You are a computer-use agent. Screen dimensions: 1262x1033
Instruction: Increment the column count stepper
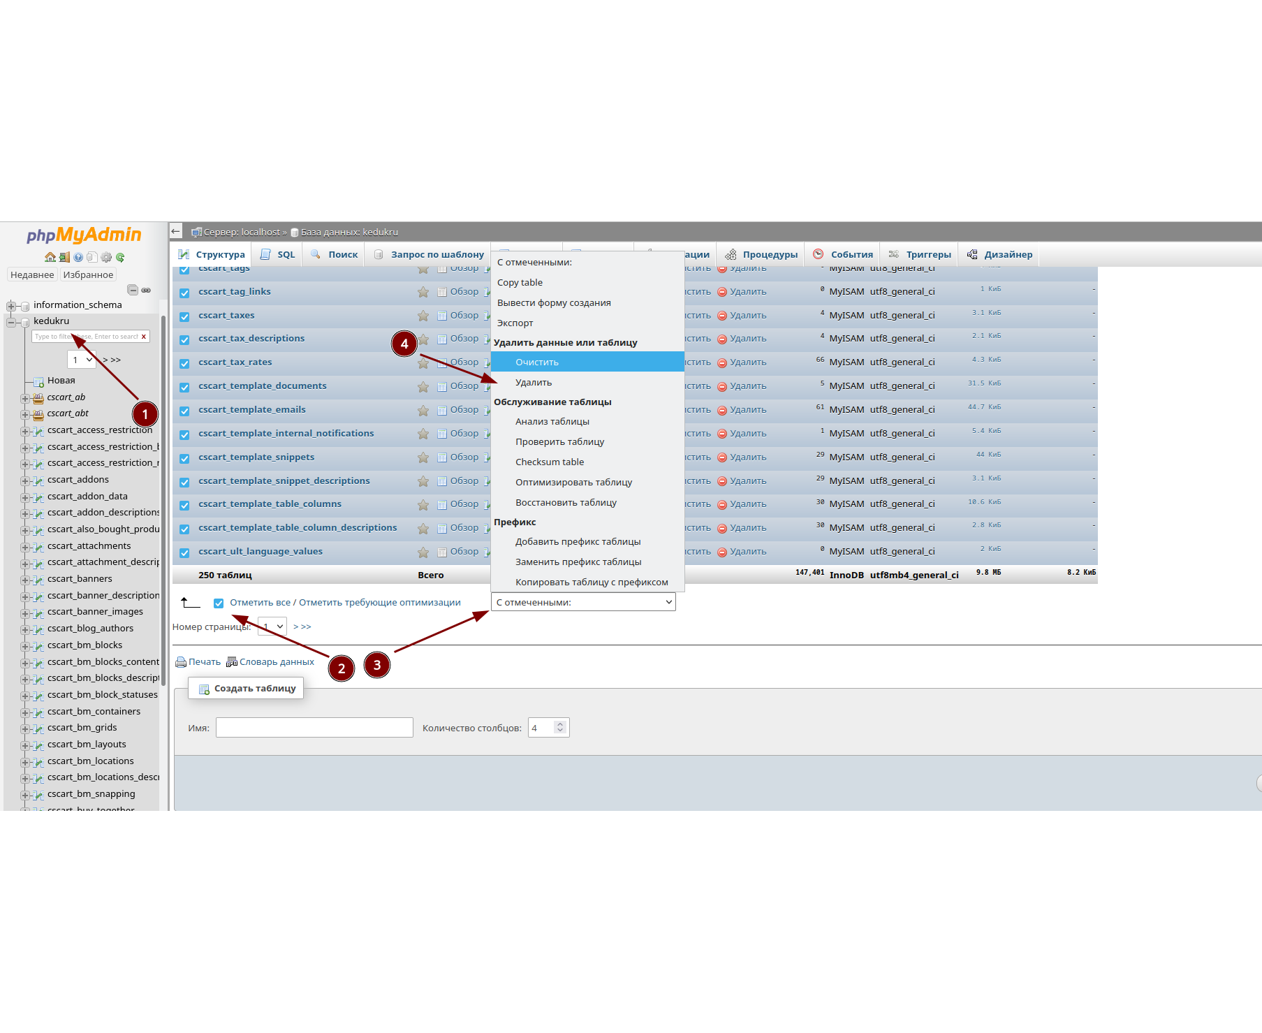tap(559, 724)
